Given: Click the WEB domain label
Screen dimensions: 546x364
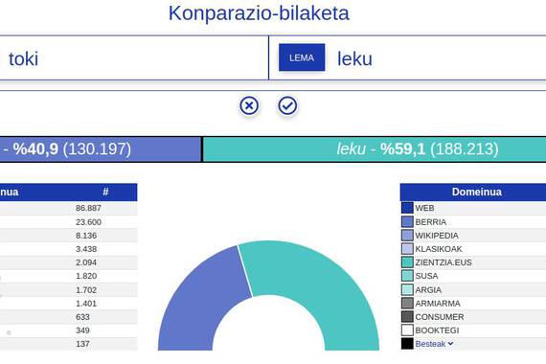Looking at the screenshot, I should click(424, 208).
